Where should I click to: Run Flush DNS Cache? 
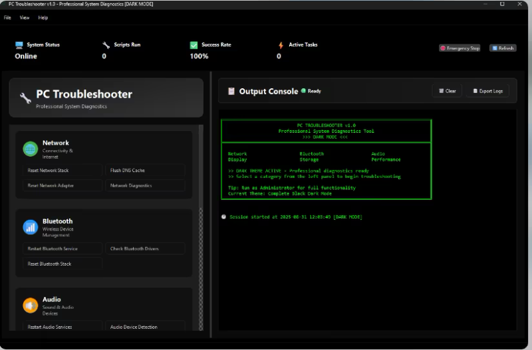145,171
